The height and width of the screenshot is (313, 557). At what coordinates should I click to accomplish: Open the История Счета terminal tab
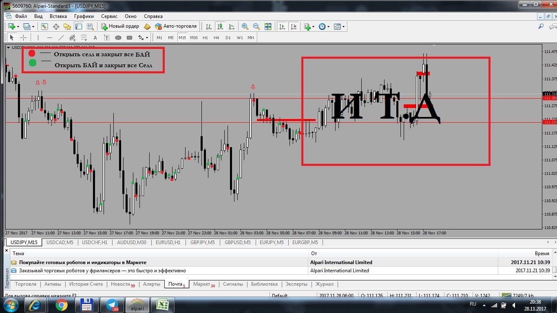[86, 284]
